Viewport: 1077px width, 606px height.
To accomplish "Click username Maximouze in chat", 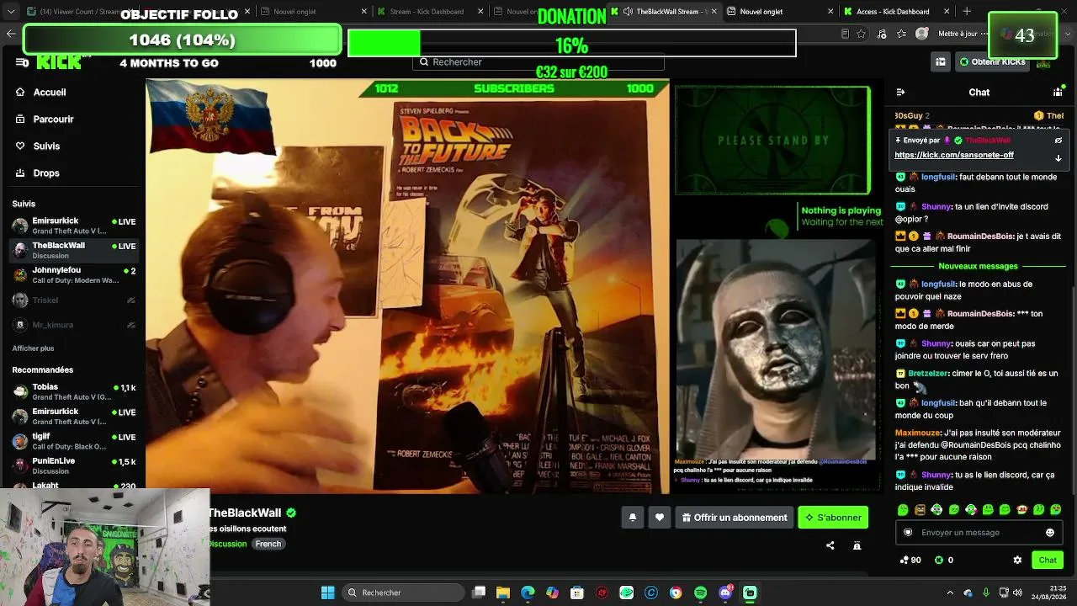I will [917, 433].
